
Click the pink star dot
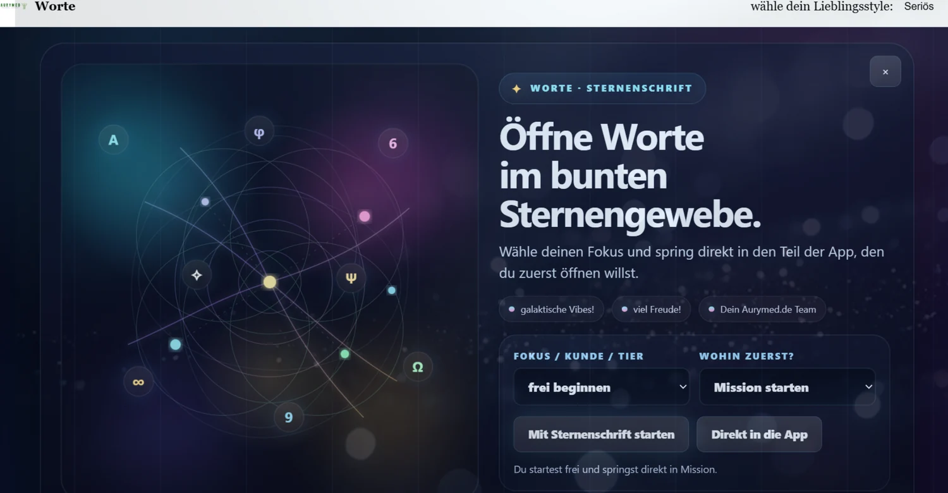[x=365, y=216]
